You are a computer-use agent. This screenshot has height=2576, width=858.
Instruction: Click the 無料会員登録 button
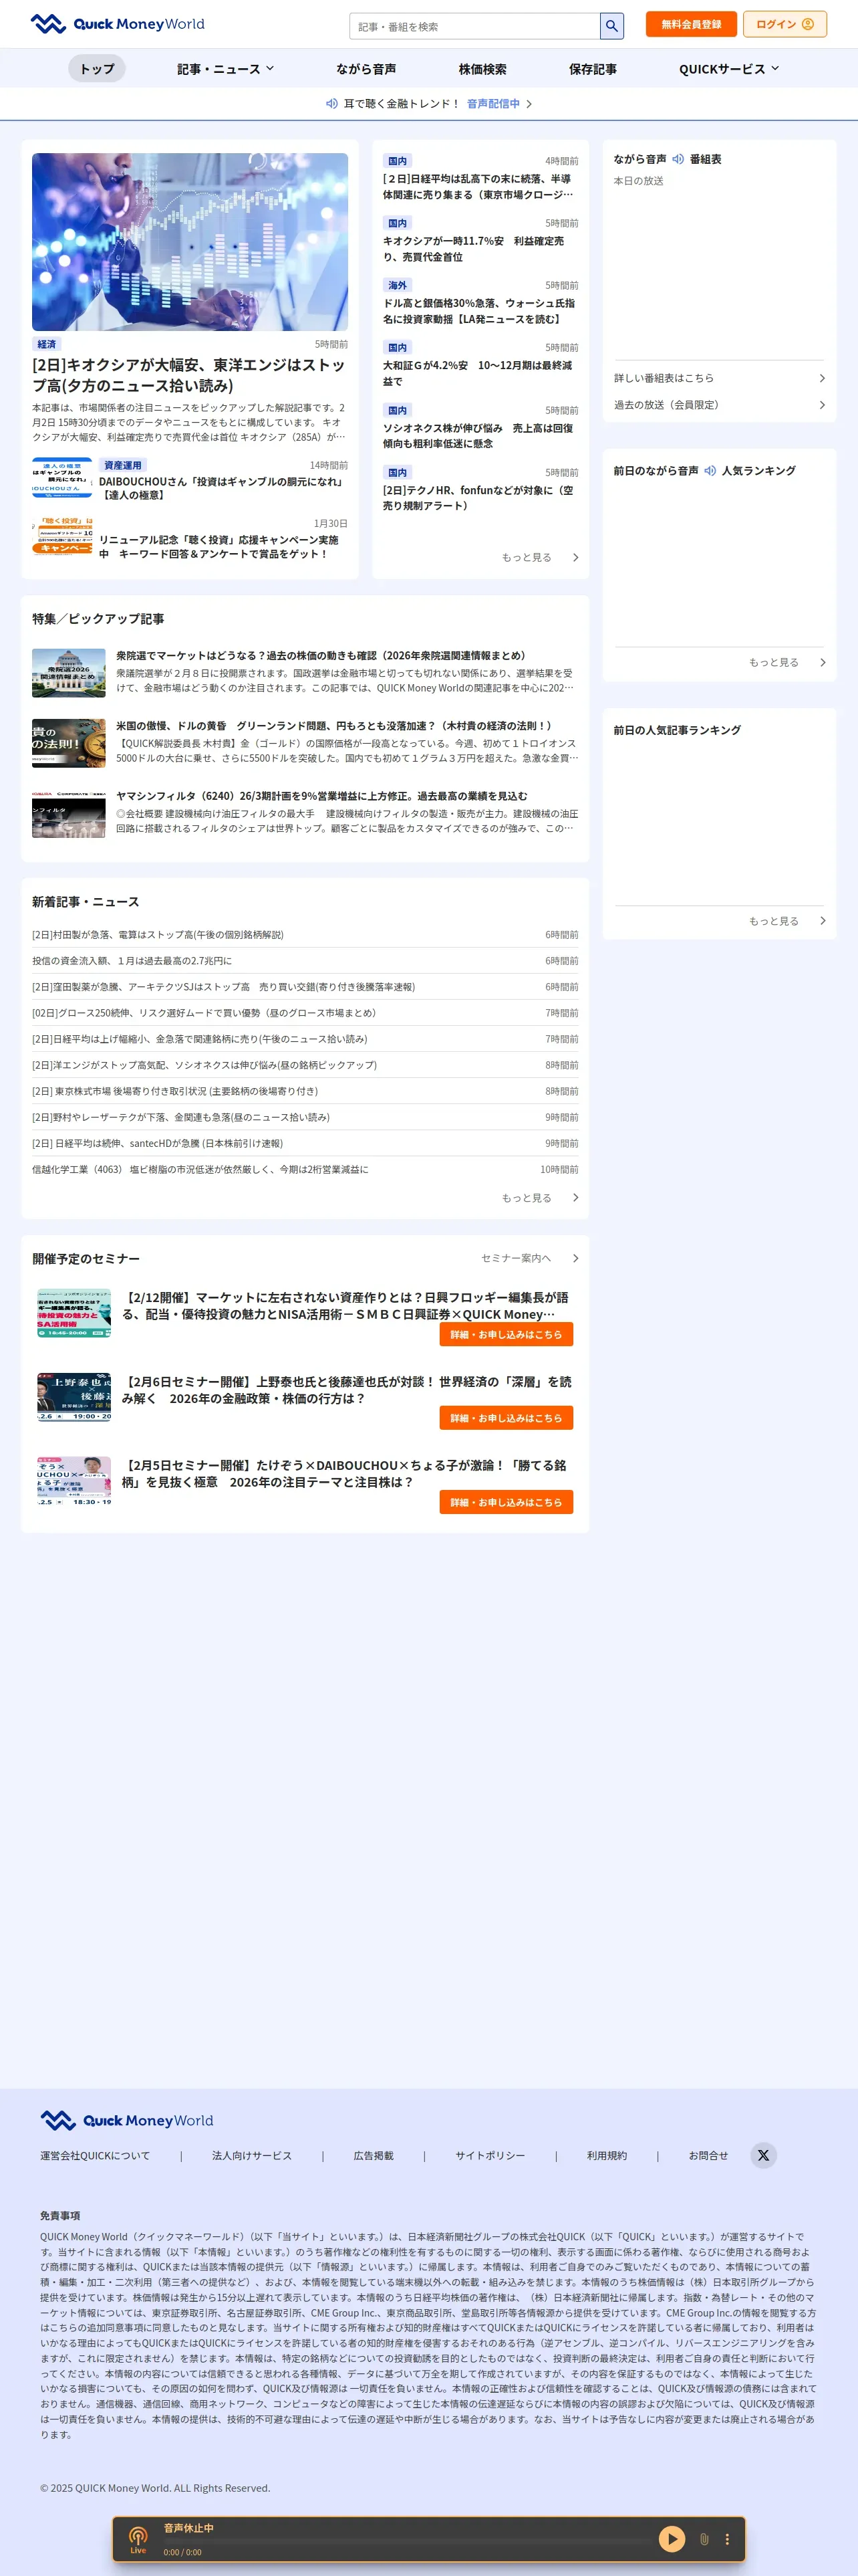691,24
